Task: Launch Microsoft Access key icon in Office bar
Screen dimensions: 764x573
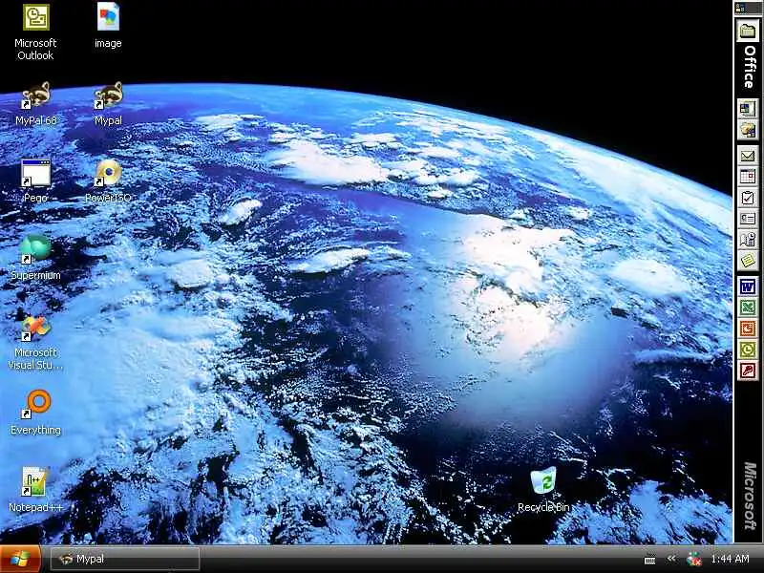Action: pos(748,371)
